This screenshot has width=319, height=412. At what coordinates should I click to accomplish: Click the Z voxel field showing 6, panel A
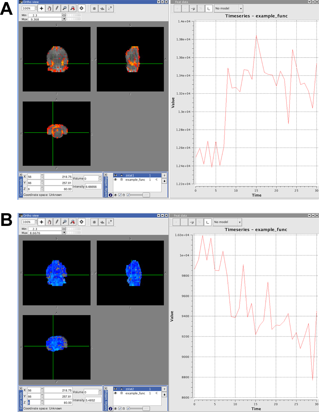[x=34, y=189]
